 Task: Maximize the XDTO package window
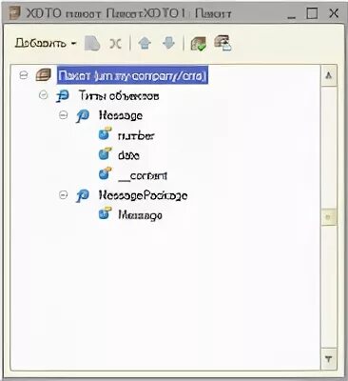pyautogui.click(x=312, y=13)
